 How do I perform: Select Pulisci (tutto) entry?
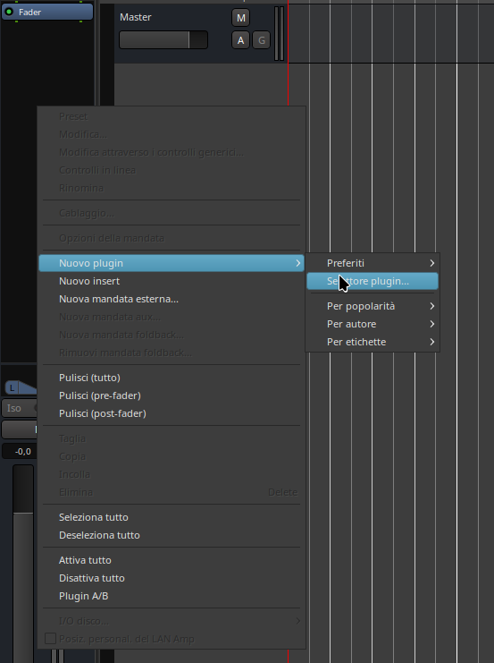(172, 378)
